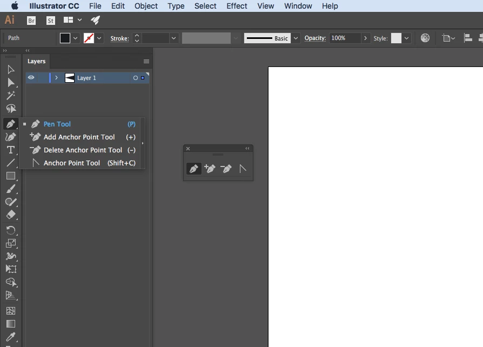This screenshot has height=347, width=483.
Task: Select the Paintbrush tool
Action: 11,189
